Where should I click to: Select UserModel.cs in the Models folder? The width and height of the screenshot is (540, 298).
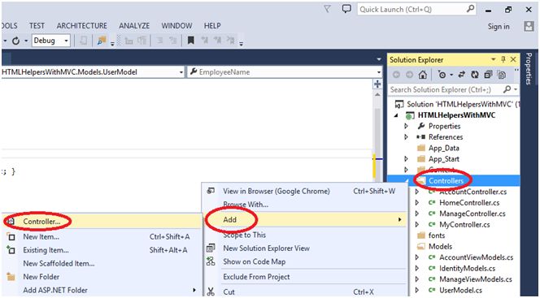coord(460,290)
